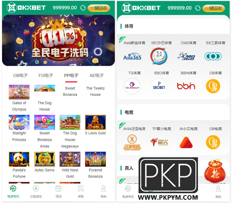Select the TF Gaming esports logo
Image resolution: width=234 pixels, height=203 pixels.
pos(159,142)
